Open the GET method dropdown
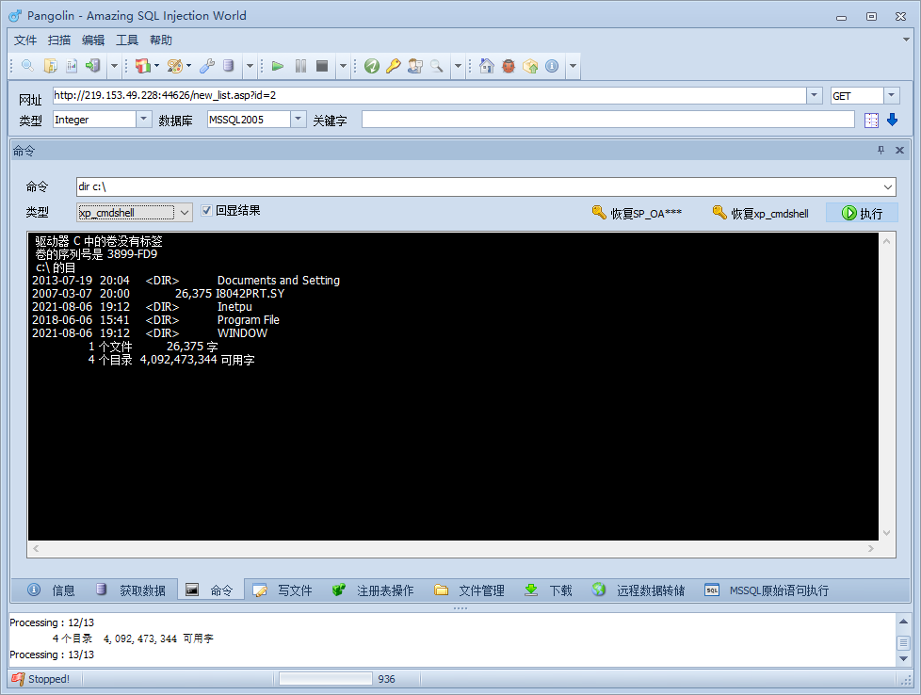Viewport: 921px width, 695px height. (x=892, y=95)
